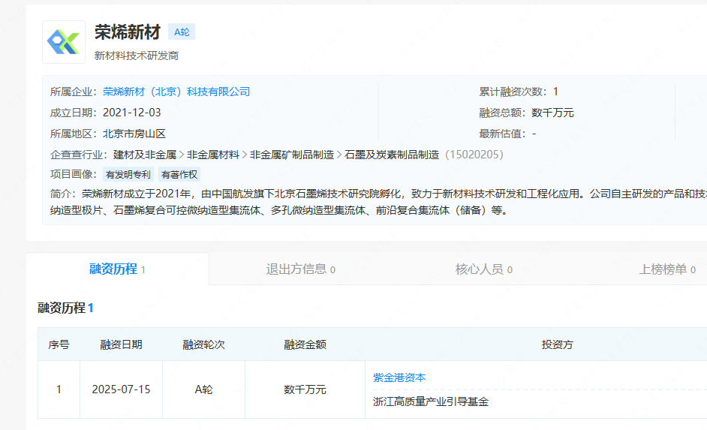This screenshot has width=707, height=430.
Task: Open the 上榜榜单 tab
Action: pos(667,269)
